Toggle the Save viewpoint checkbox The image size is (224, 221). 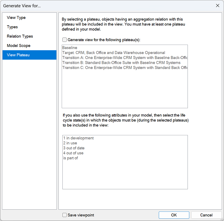[65, 215]
